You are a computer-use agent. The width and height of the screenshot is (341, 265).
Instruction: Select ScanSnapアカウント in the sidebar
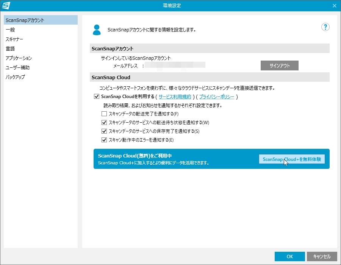click(x=41, y=20)
